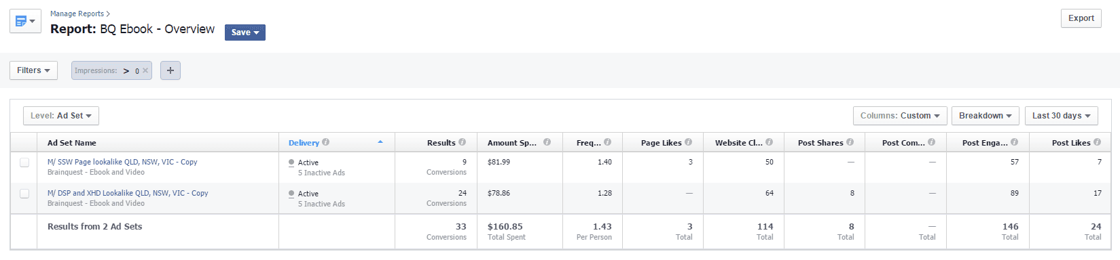1120x260 pixels.
Task: Expand the Level: Ad Set dropdown
Action: (61, 116)
